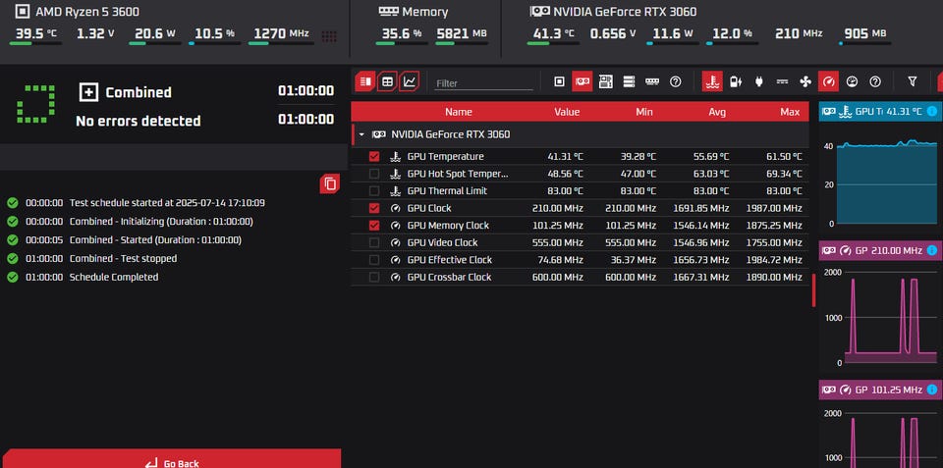Uncheck GPU Memory Clock checkbox
The image size is (943, 468).
(x=374, y=226)
